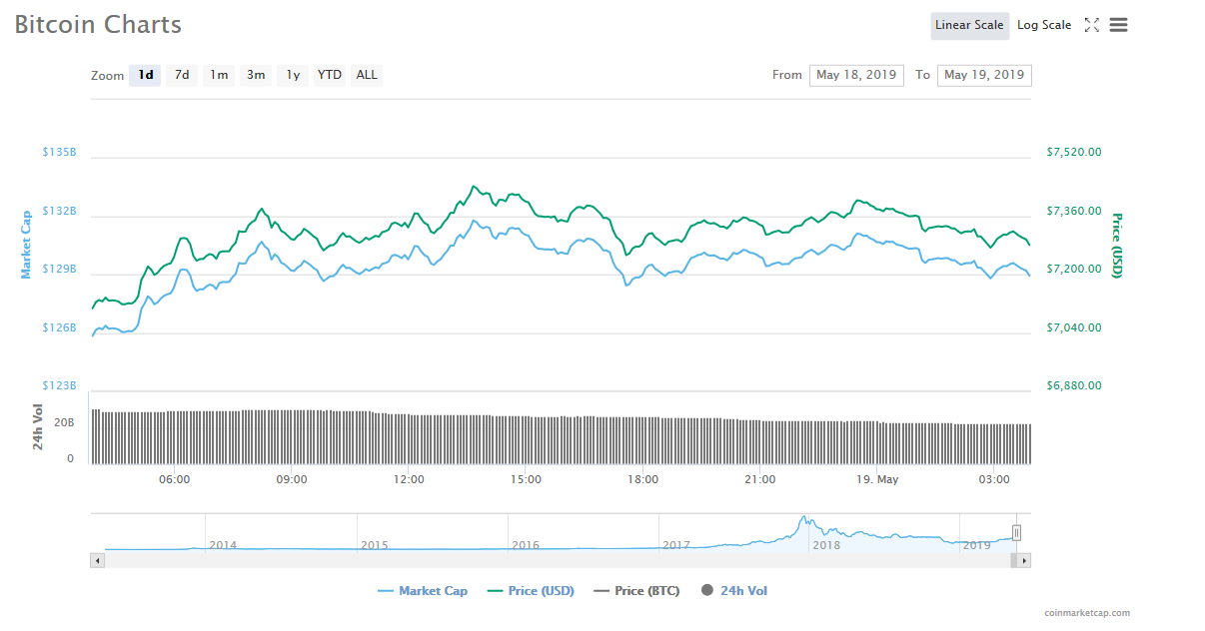Set zoom range to 1m
Viewport: 1205px width, 631px height.
[219, 75]
